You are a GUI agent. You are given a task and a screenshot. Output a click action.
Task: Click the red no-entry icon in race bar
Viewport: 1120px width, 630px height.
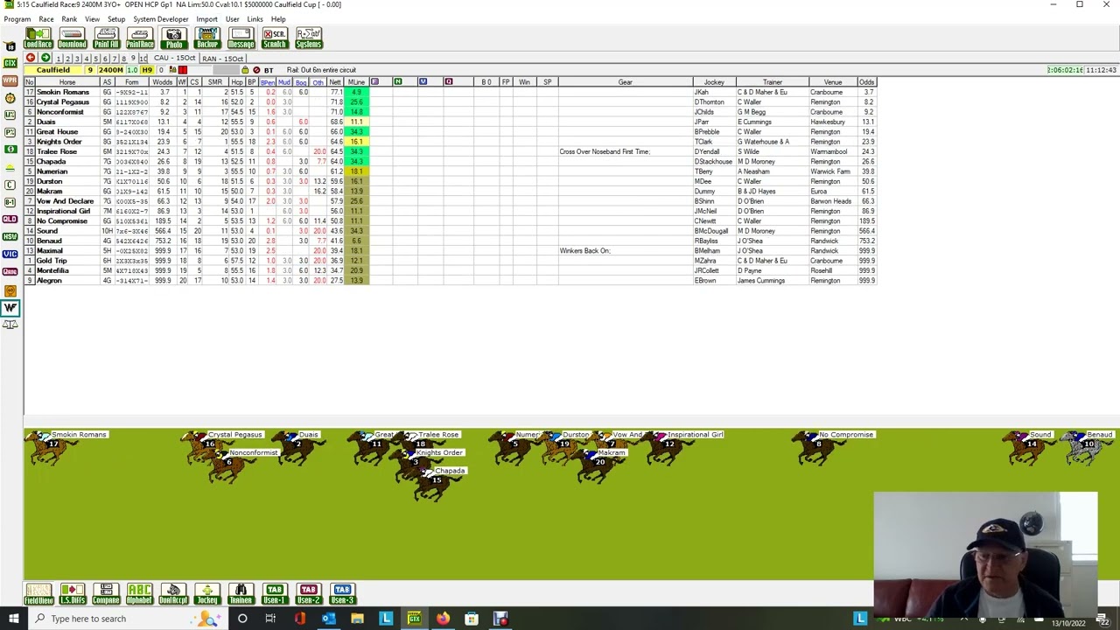point(256,70)
